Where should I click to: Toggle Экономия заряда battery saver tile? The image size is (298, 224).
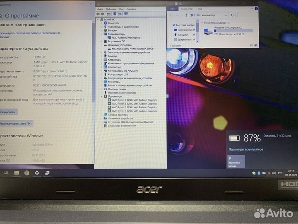236,162
